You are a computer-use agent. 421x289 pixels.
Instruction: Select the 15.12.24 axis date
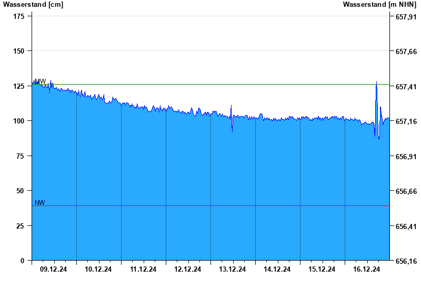tap(322, 269)
